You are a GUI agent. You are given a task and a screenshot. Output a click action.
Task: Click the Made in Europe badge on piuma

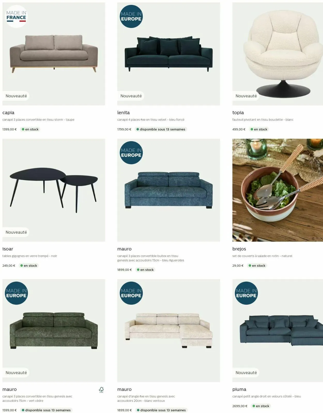click(x=246, y=293)
